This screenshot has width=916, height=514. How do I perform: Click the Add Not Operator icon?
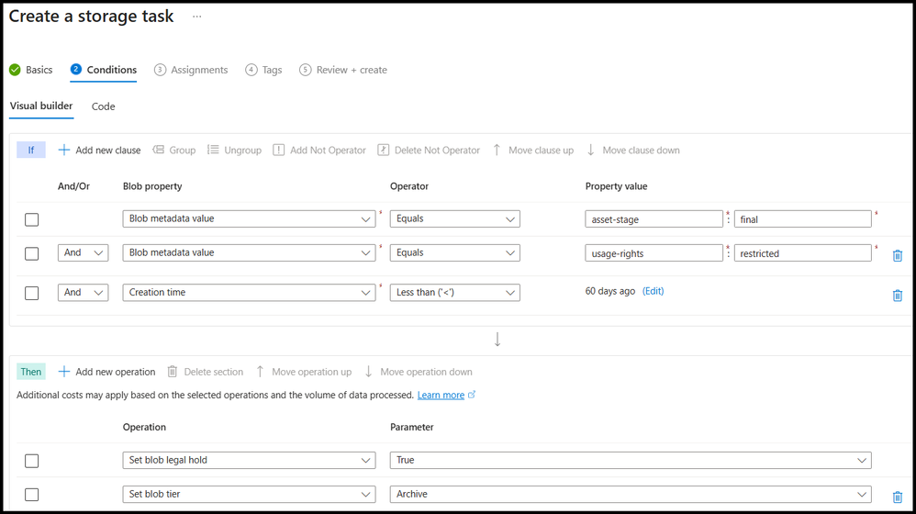279,151
